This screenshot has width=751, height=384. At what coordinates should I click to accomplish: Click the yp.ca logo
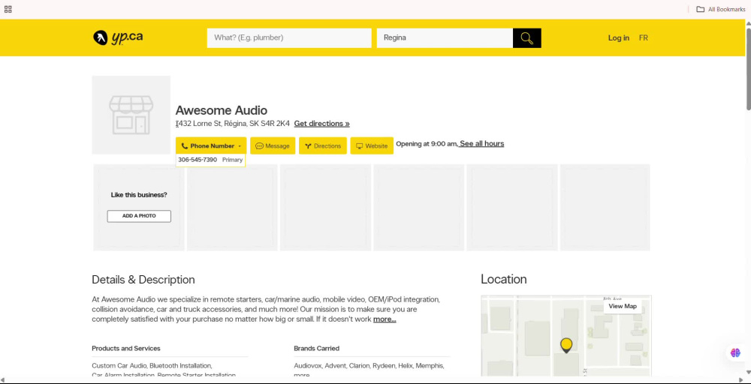[x=118, y=37]
